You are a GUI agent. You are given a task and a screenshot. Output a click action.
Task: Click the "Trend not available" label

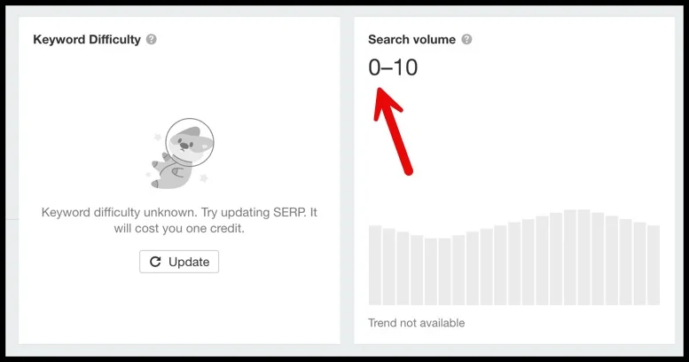[x=416, y=323]
